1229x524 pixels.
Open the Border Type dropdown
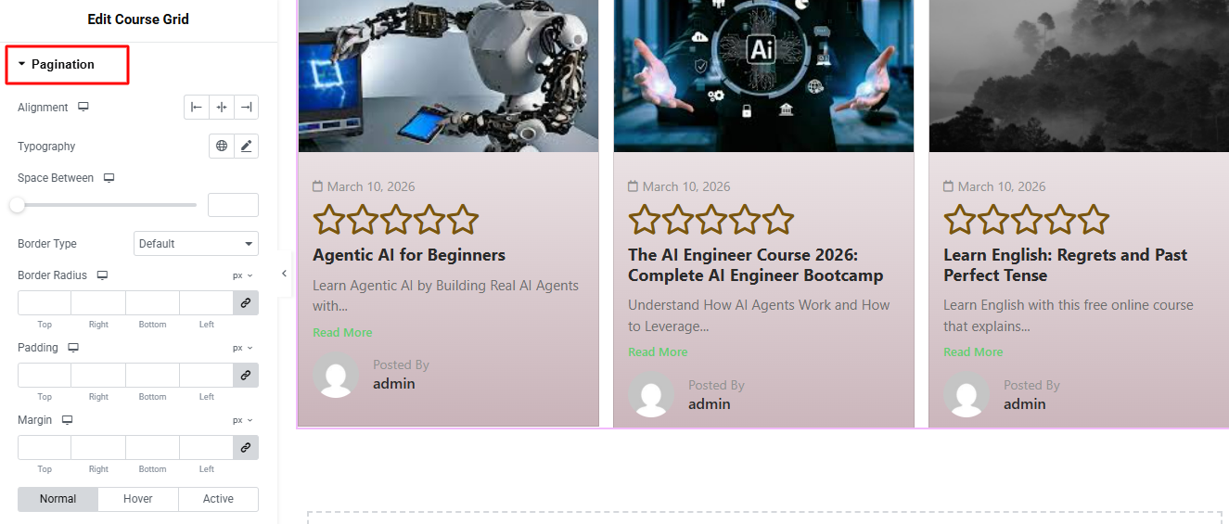(196, 244)
